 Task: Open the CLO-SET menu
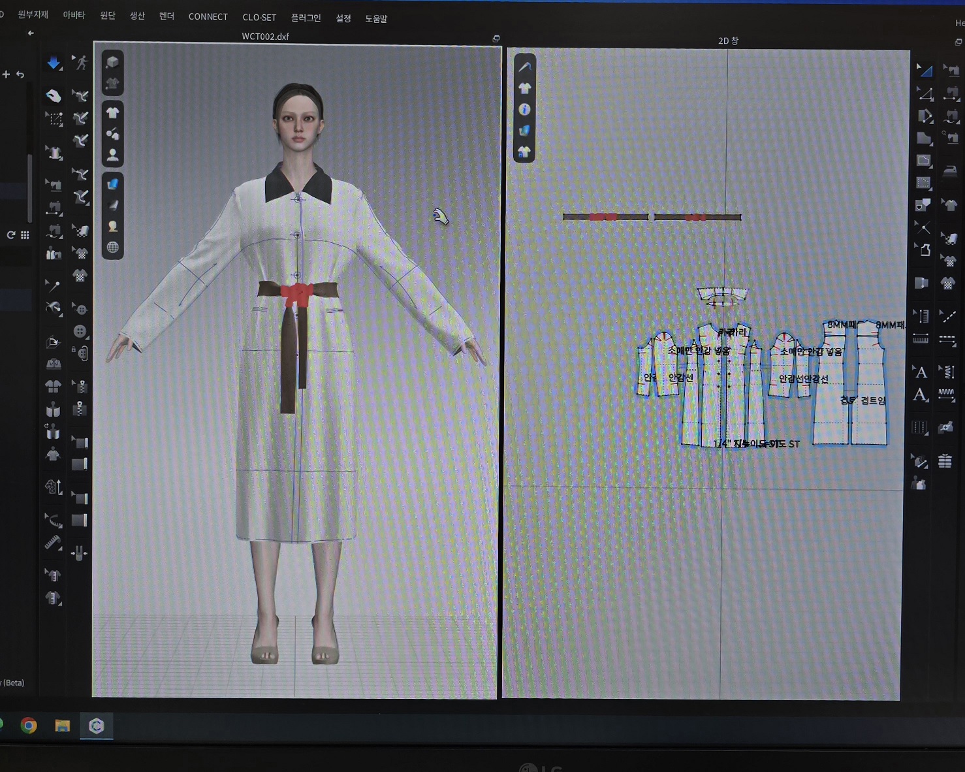pyautogui.click(x=259, y=18)
